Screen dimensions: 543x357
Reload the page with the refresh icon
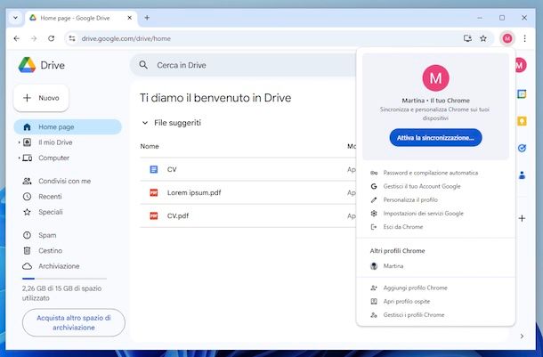(51, 38)
